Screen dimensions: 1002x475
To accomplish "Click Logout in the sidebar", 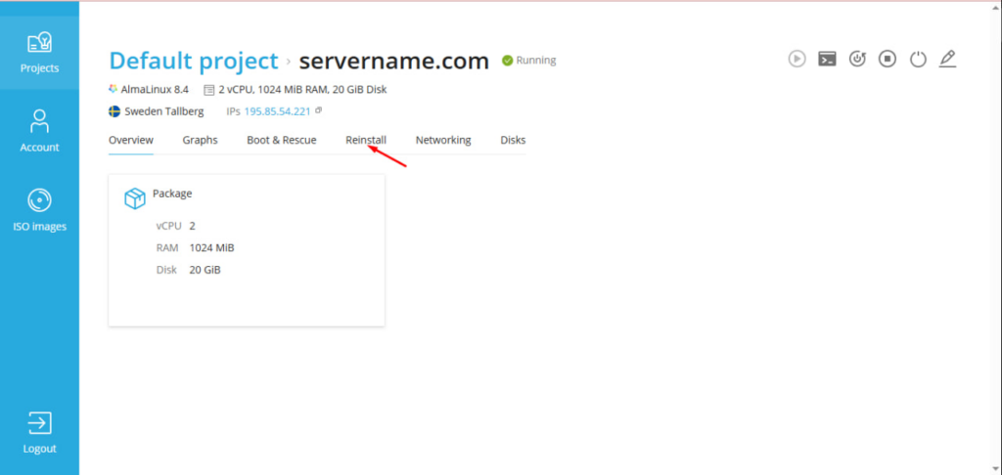I will click(x=39, y=433).
